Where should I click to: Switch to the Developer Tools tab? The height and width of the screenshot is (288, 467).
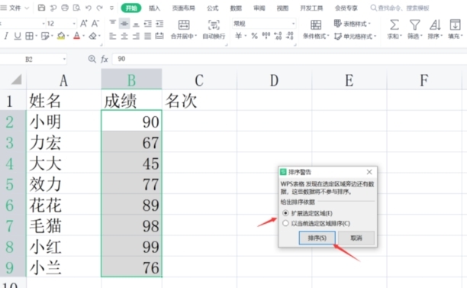point(311,8)
